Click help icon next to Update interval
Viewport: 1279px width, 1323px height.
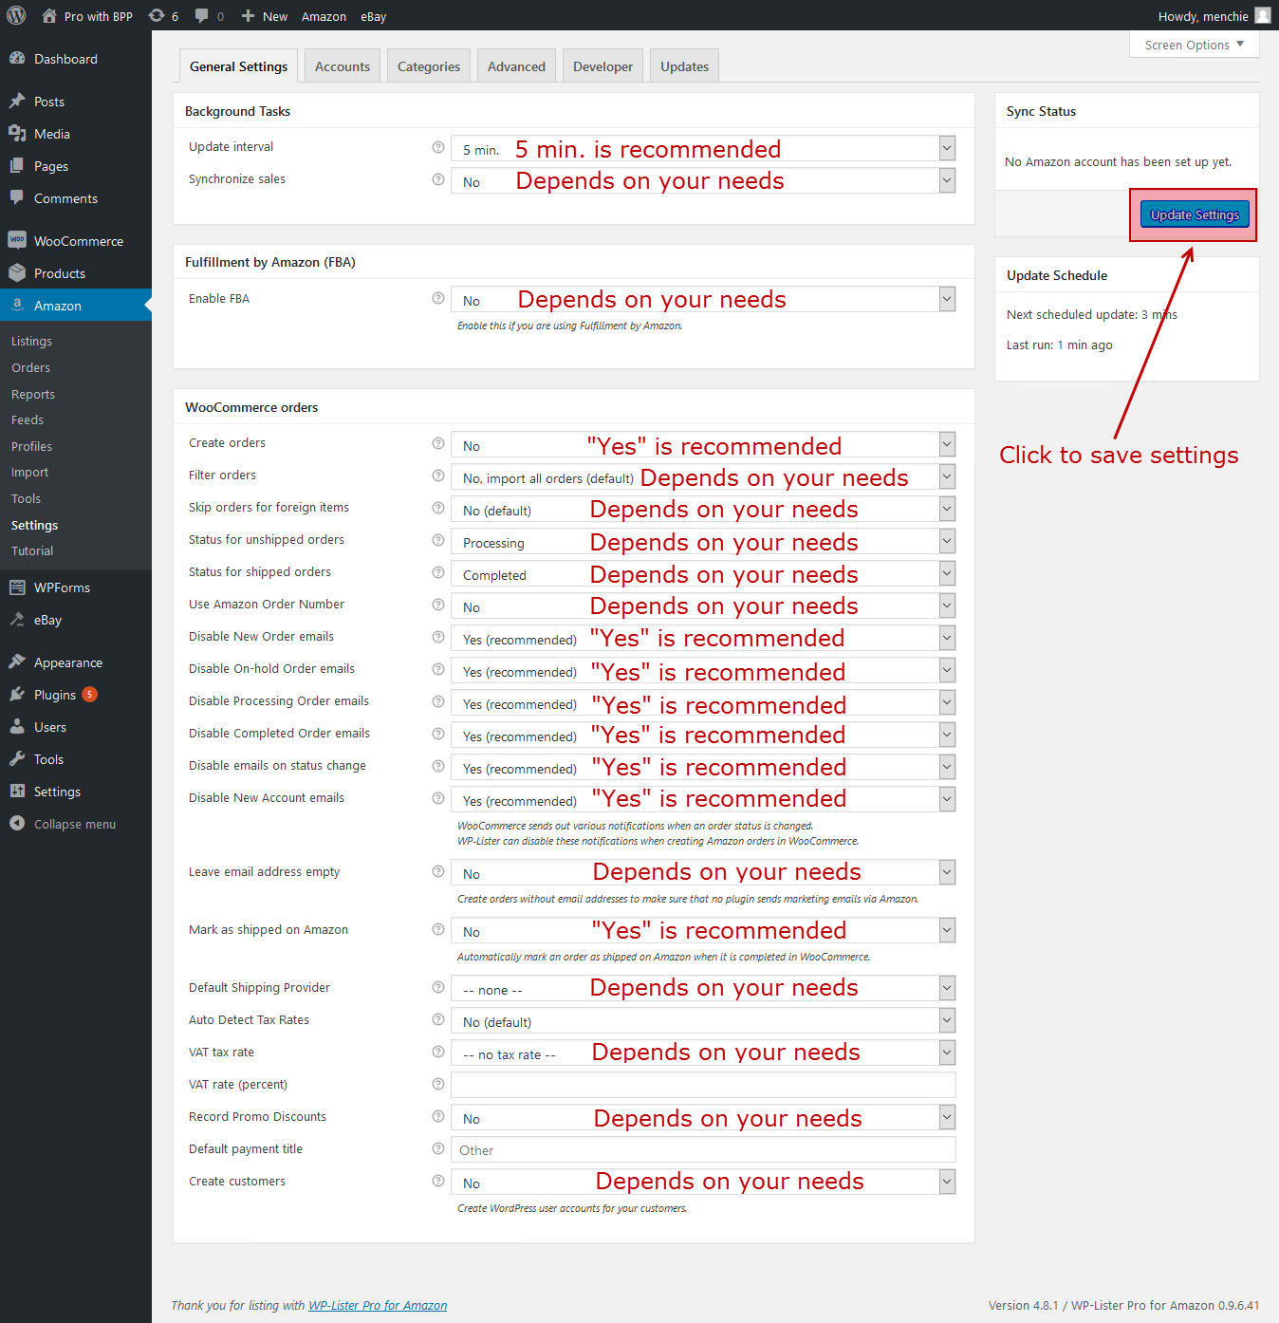[x=438, y=147]
